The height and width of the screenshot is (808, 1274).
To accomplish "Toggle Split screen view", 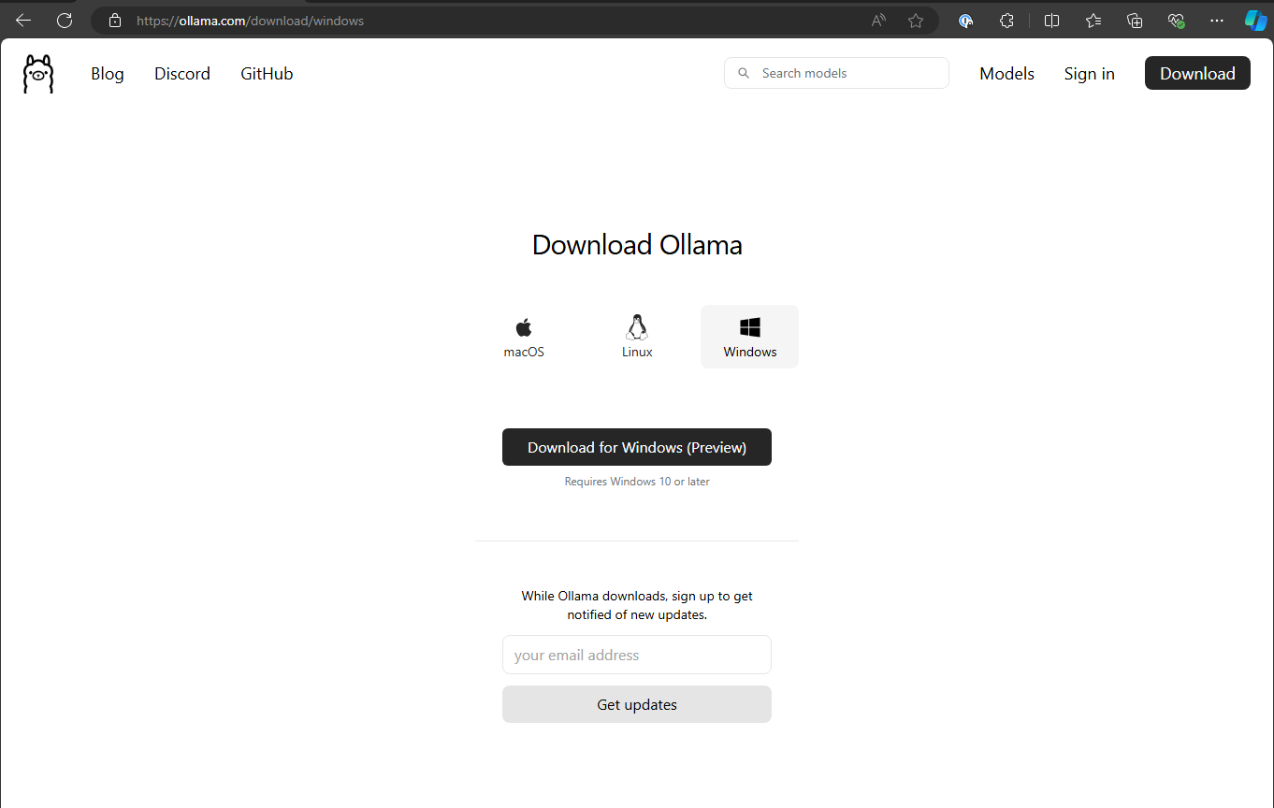I will [x=1051, y=21].
